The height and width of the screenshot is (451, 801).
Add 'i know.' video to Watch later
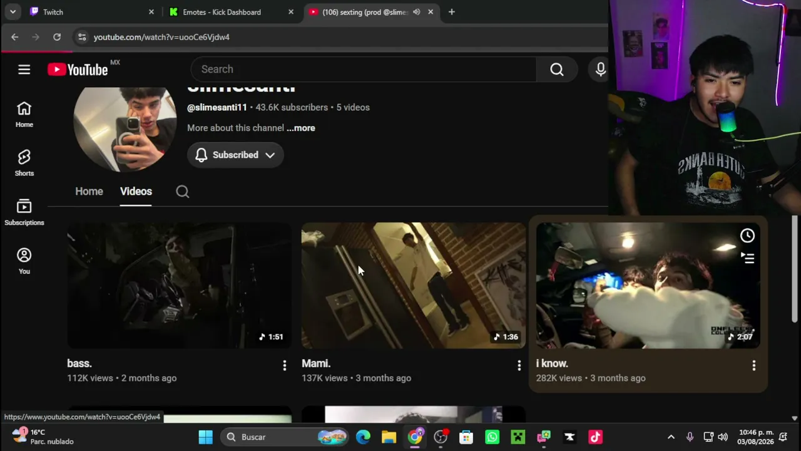click(x=747, y=236)
